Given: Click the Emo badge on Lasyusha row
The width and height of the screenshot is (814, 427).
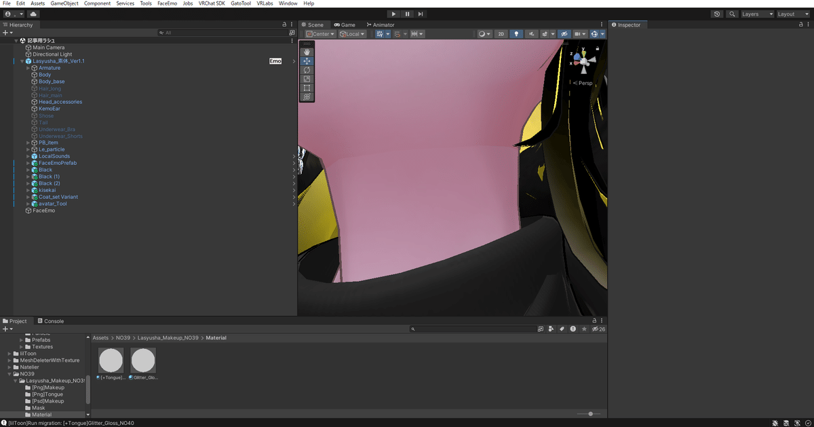Looking at the screenshot, I should [x=275, y=61].
